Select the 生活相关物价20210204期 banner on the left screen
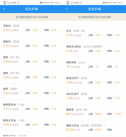 coord(31,17)
